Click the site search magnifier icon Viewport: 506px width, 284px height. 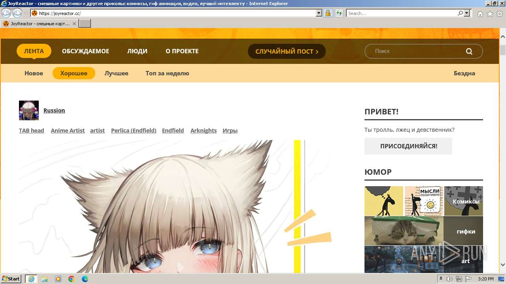tap(469, 51)
